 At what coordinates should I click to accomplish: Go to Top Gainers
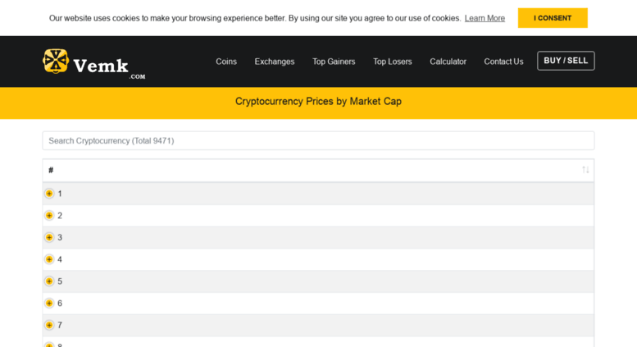pyautogui.click(x=334, y=62)
